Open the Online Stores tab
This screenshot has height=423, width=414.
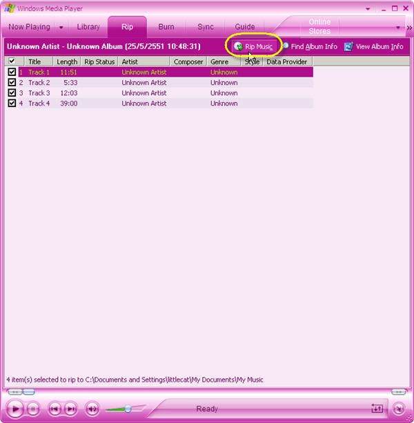pyautogui.click(x=319, y=26)
